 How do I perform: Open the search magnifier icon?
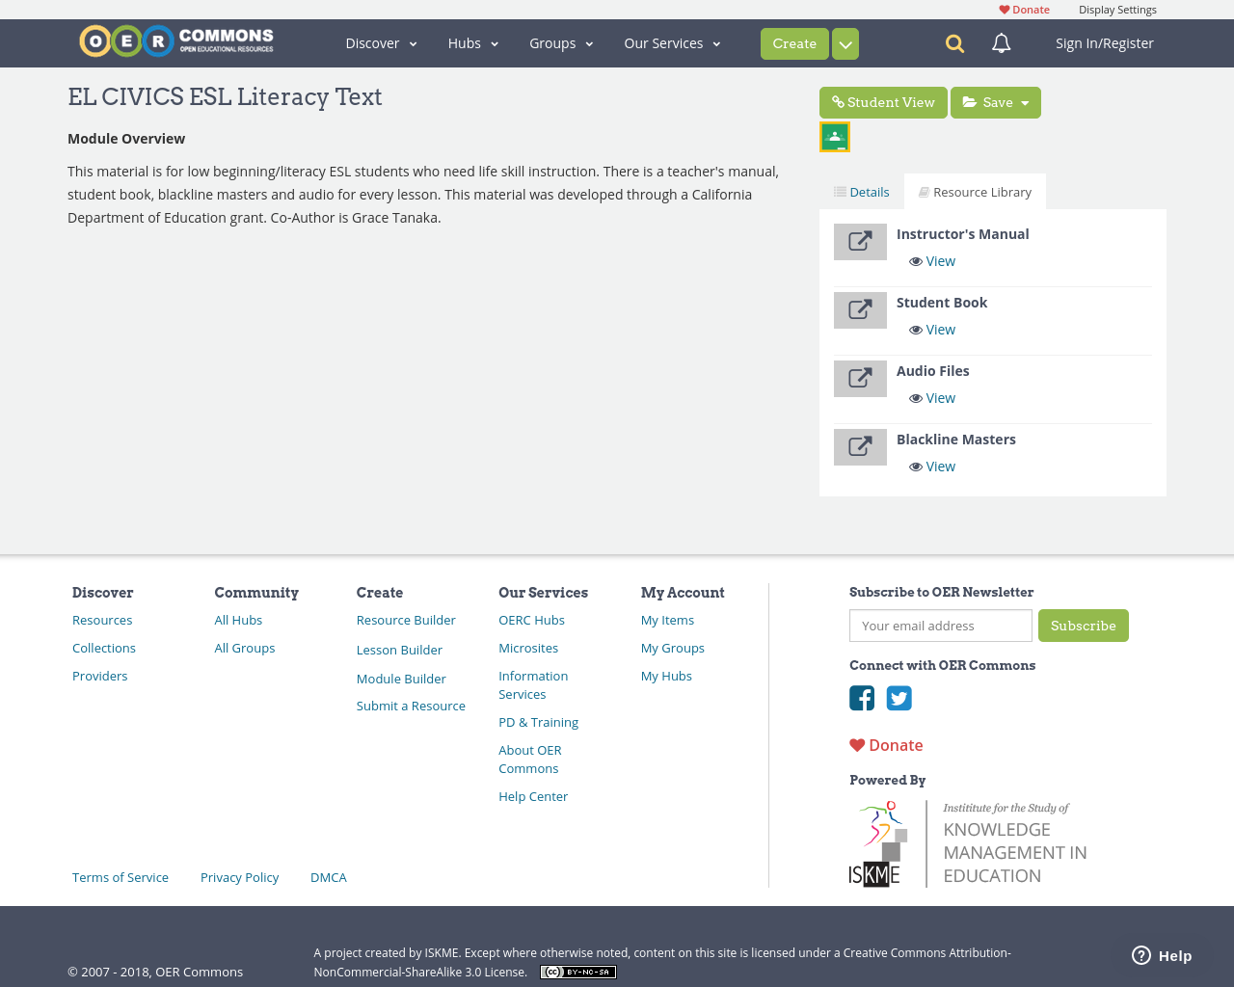(954, 43)
